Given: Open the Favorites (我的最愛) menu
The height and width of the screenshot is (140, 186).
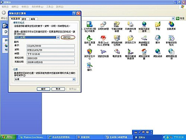Looking at the screenshot, I should click(37, 7).
